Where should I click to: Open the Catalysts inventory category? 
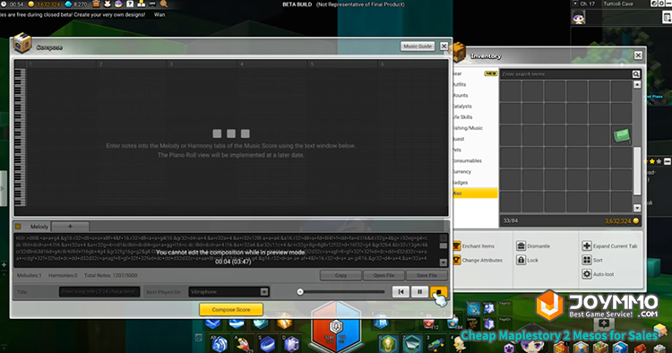pos(475,107)
